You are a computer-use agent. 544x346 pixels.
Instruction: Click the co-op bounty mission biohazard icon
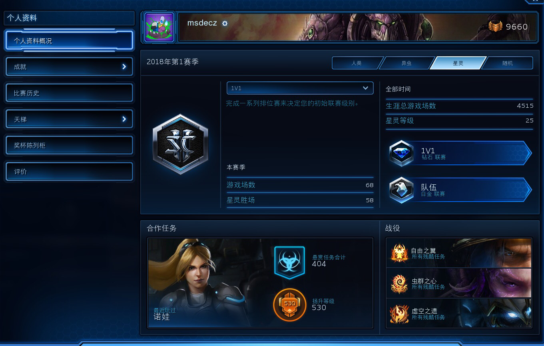pos(289,262)
